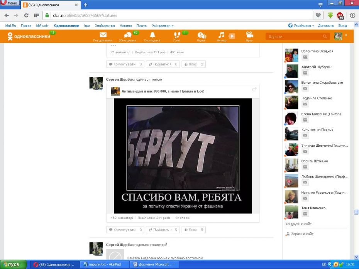Image resolution: width=359 pixels, height=269 pixels.
Task: Open the Messages envelope icon in orange bar
Action: click(103, 36)
